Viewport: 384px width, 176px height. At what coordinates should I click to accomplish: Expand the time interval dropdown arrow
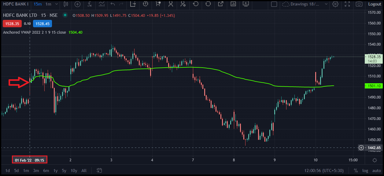pyautogui.click(x=57, y=4)
